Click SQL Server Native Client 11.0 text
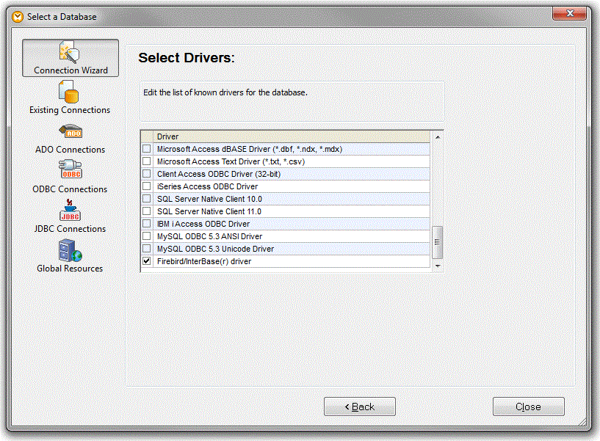The width and height of the screenshot is (600, 441). click(209, 211)
